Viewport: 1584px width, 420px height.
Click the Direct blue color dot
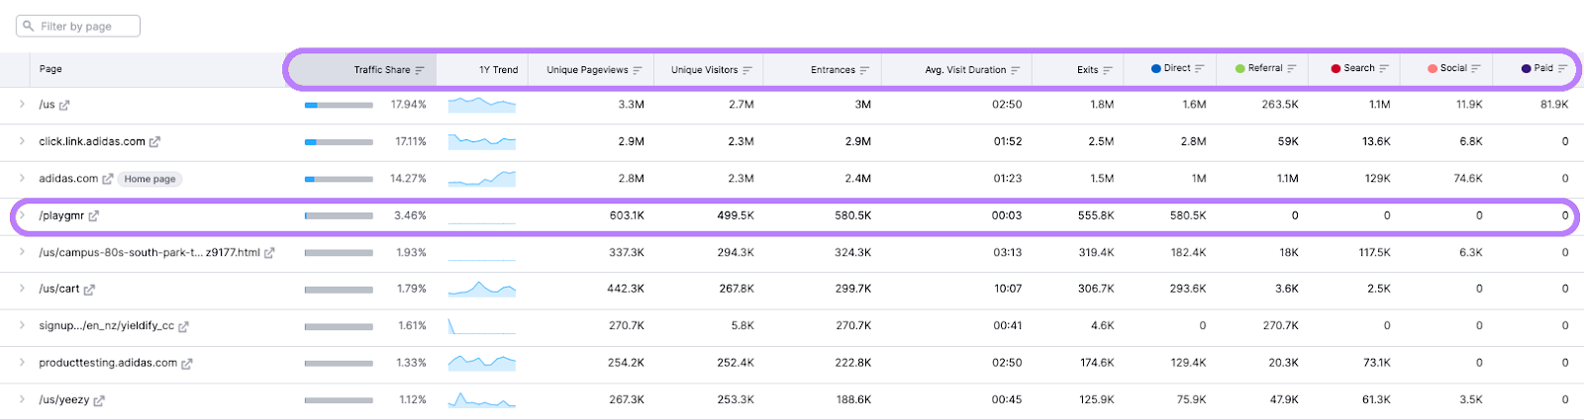(1155, 68)
